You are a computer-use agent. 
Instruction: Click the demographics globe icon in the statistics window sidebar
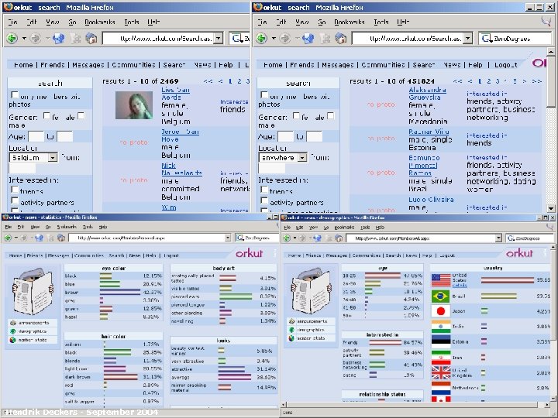13,331
